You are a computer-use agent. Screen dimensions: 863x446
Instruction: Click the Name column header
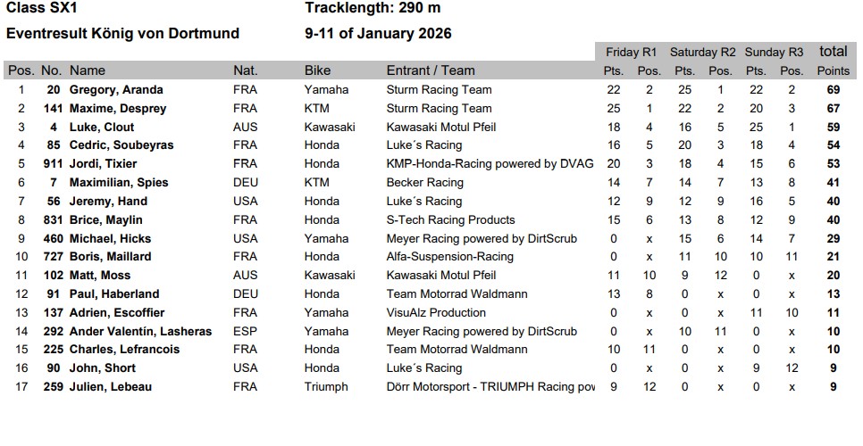(x=88, y=70)
